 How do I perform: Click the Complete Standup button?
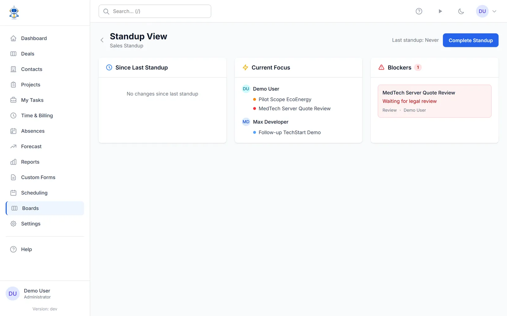[x=471, y=40]
